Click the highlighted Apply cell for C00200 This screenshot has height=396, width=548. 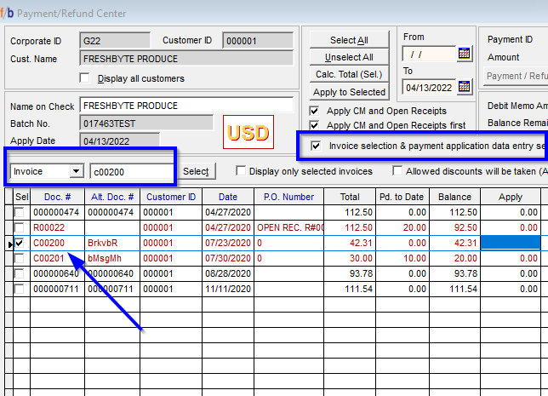[511, 244]
